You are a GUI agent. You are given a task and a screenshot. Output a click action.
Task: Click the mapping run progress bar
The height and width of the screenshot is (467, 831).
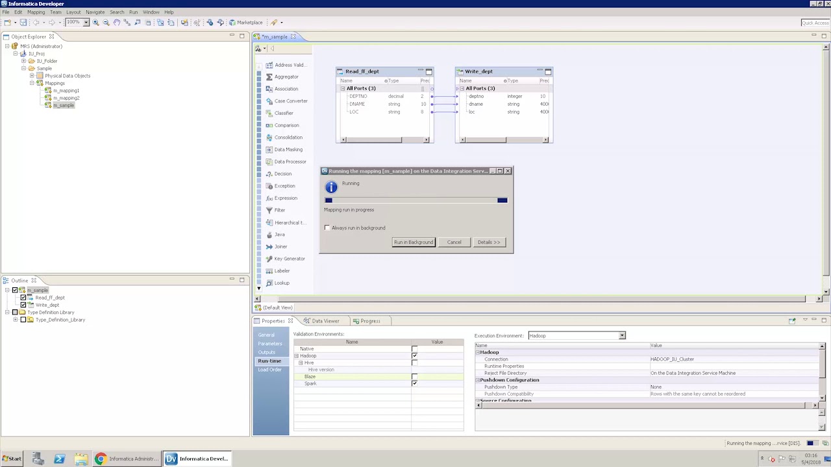[x=416, y=200]
